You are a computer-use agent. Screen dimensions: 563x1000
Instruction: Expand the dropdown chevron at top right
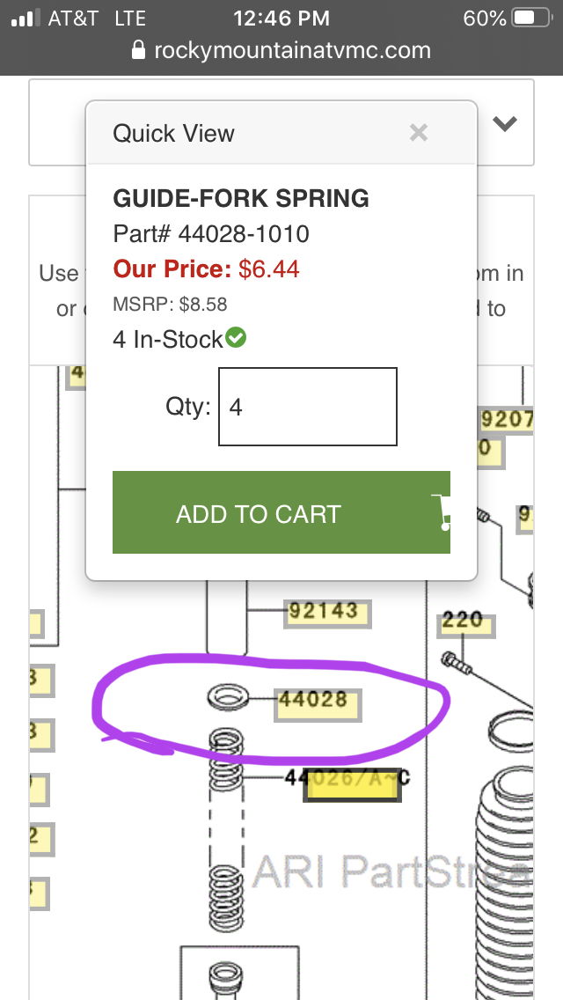click(504, 124)
